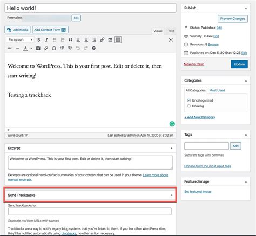Click the Send trackbacks to field
Viewport: 256px width, 236px height.
(90, 212)
